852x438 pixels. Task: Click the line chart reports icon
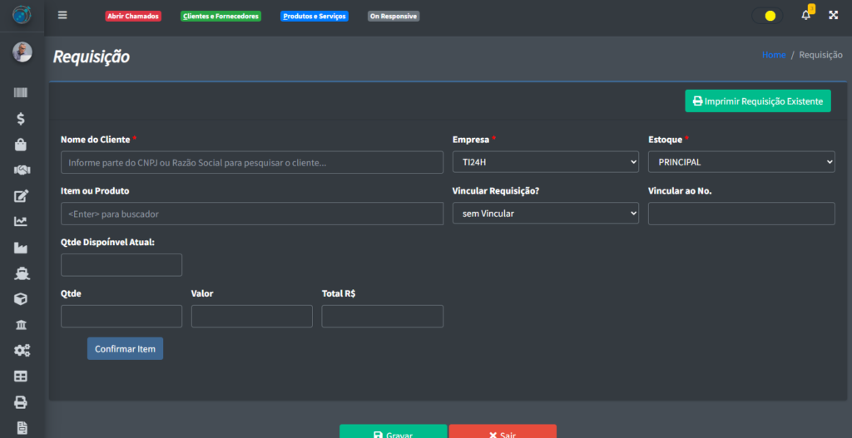click(22, 221)
